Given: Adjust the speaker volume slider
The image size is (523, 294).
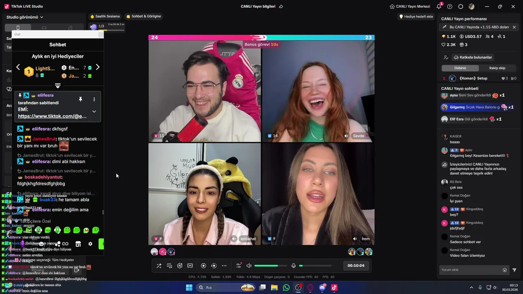Looking at the screenshot, I should [270, 266].
